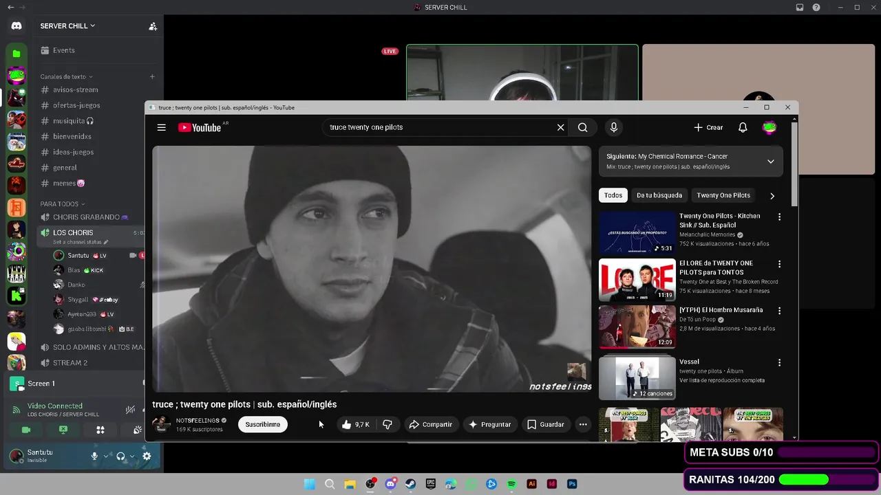Open the NOTSFEELINGS channel link

coord(198,420)
